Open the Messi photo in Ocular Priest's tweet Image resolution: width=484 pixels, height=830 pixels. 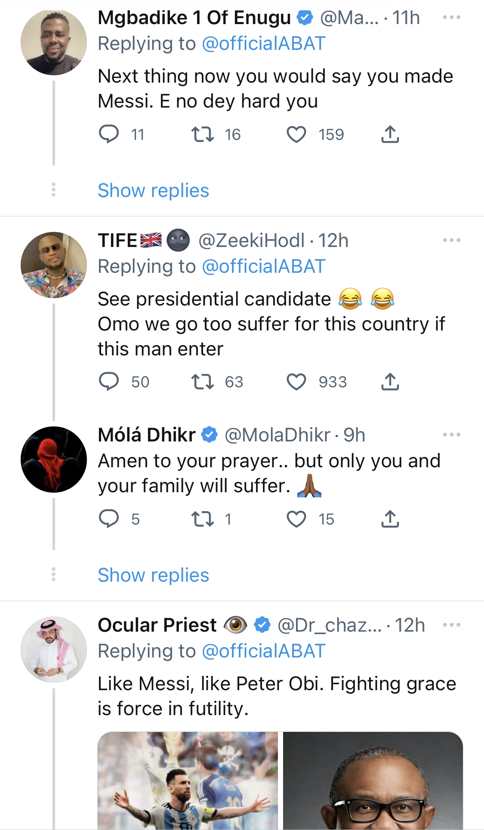tap(188, 781)
